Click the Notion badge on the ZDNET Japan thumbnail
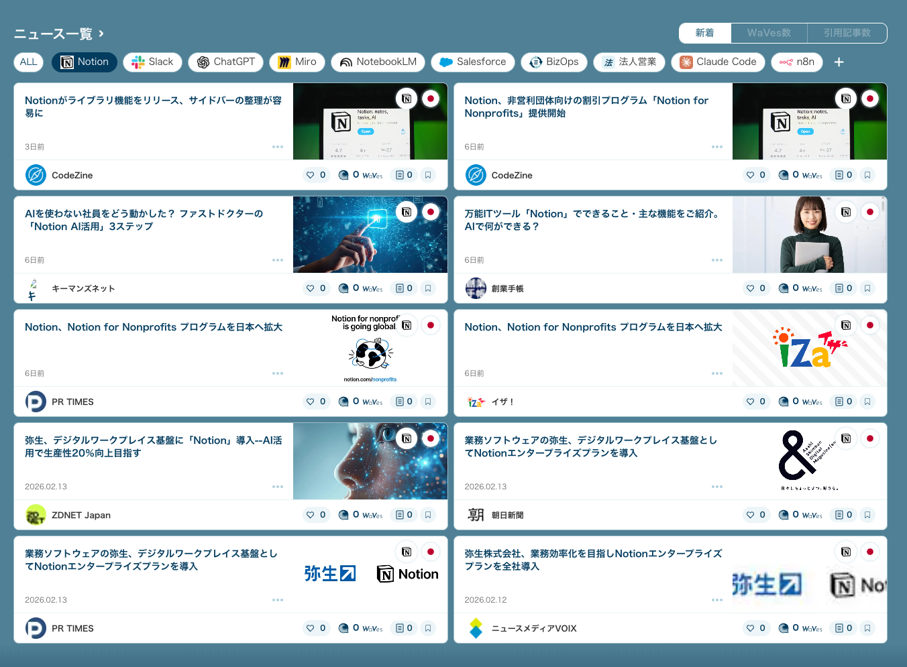Screen dimensions: 907x667 coord(407,438)
